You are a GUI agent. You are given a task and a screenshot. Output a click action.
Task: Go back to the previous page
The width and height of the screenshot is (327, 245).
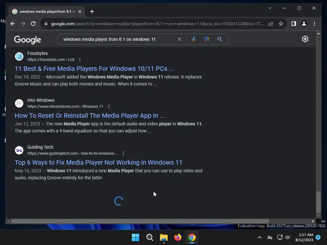point(13,24)
